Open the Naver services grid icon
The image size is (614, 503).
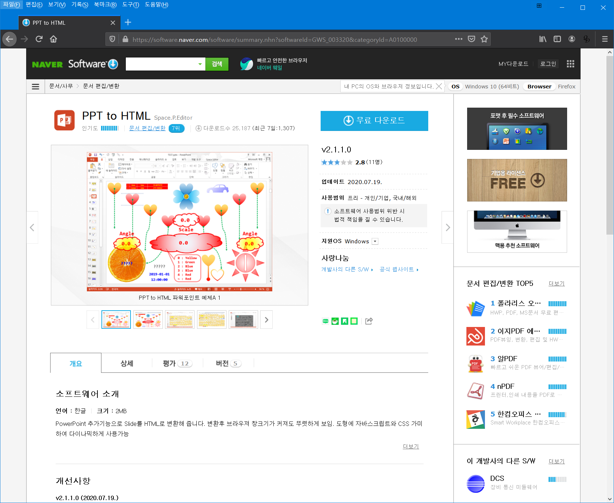[x=570, y=64]
